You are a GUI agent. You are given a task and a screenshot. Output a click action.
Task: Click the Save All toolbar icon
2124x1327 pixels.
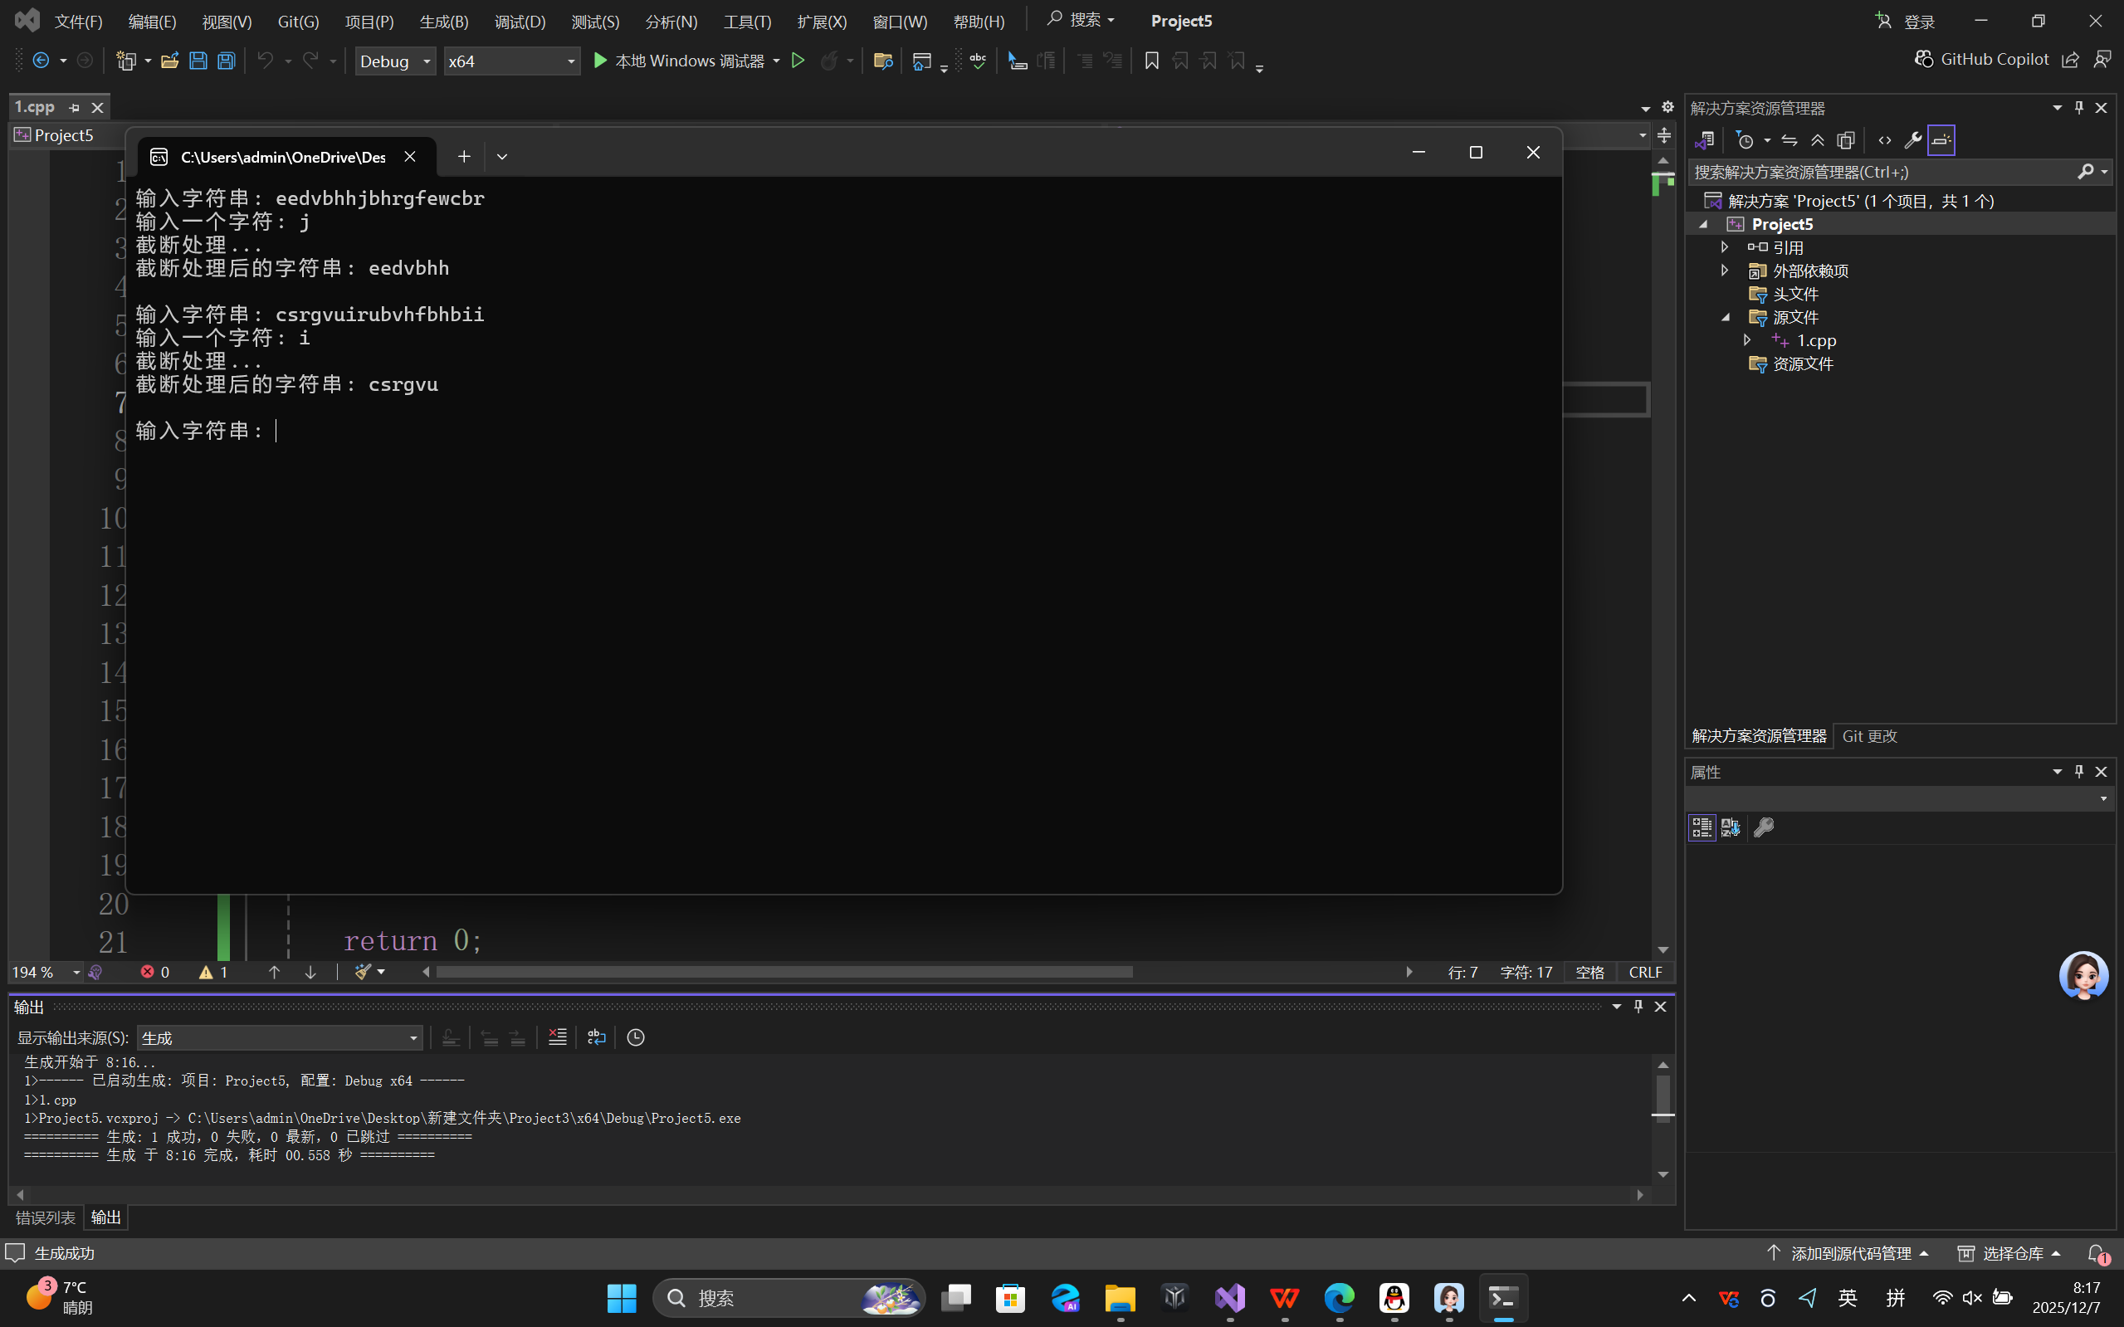pyautogui.click(x=227, y=61)
